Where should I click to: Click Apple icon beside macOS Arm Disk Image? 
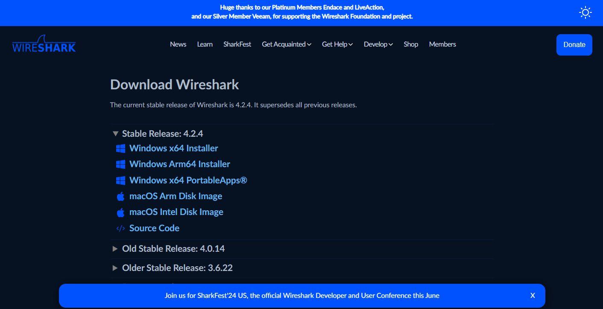[120, 196]
